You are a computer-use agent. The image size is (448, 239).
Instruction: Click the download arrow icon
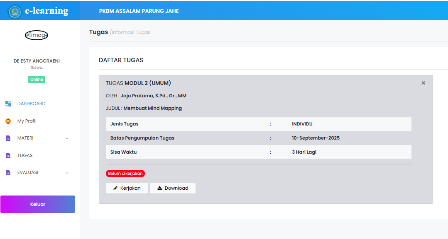160,188
